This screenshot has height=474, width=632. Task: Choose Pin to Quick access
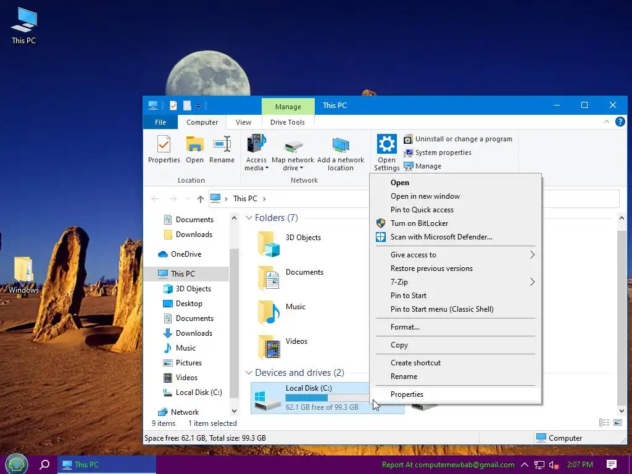click(x=456, y=210)
